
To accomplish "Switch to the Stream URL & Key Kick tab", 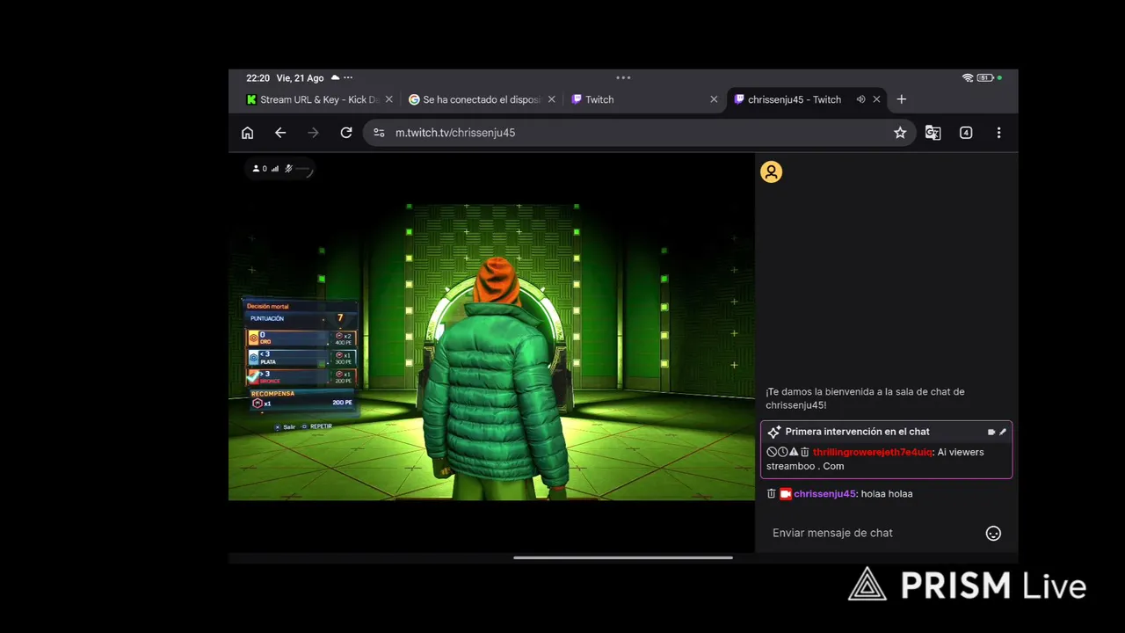I will (320, 99).
